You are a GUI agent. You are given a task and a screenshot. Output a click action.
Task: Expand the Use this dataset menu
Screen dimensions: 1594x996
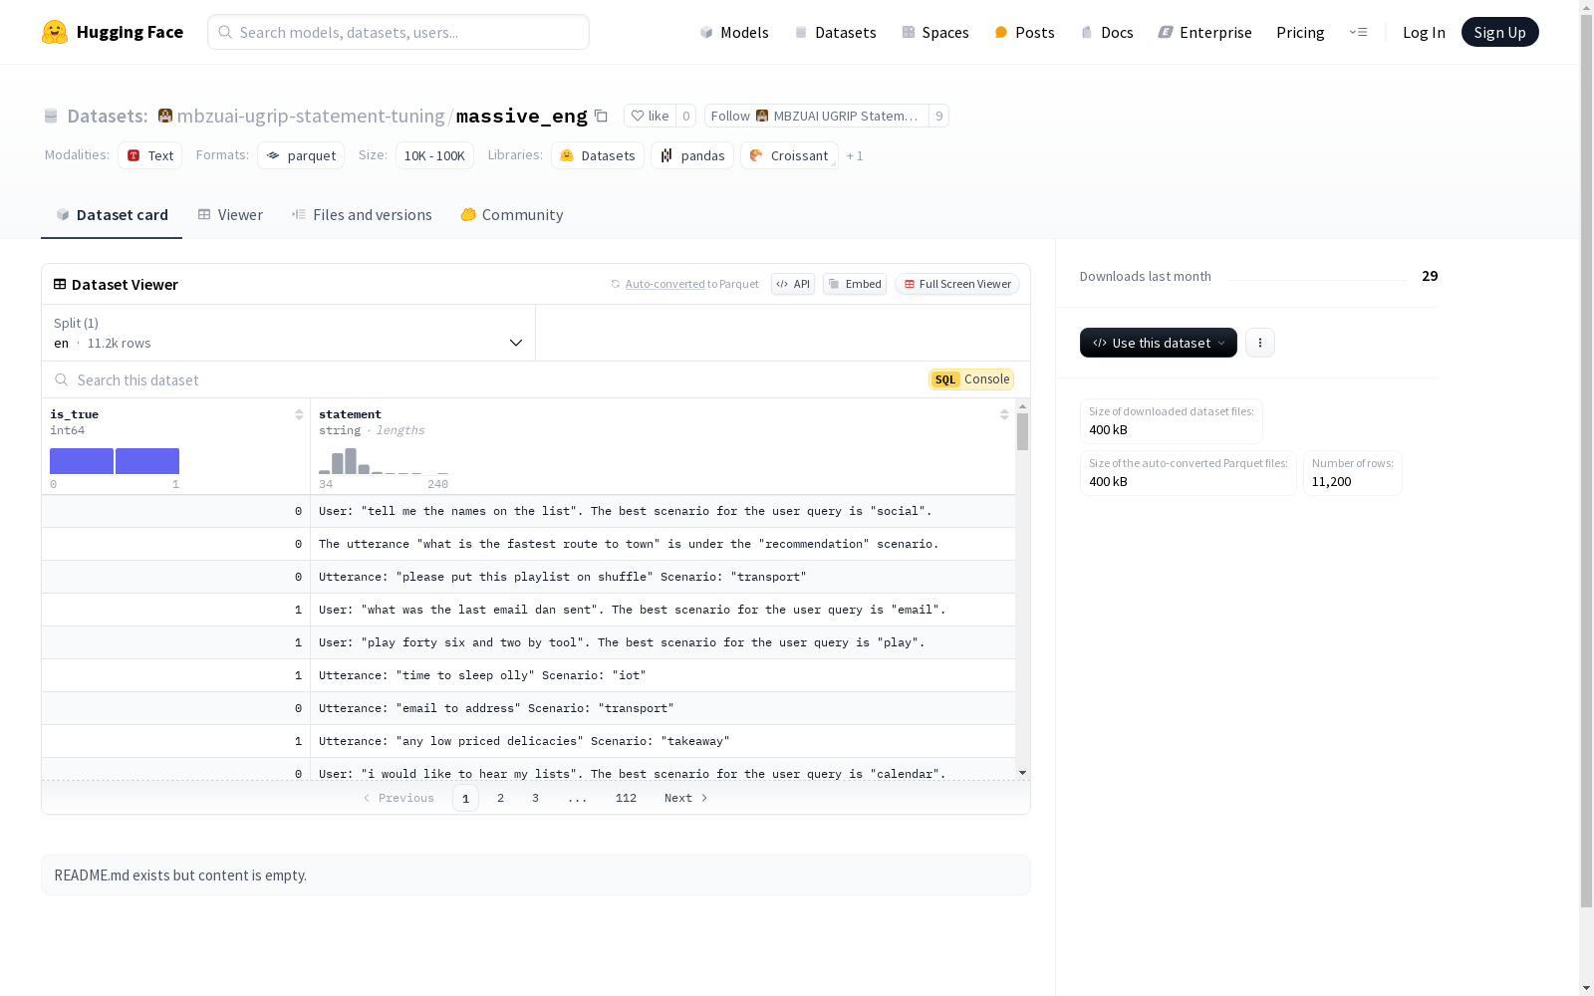[1159, 343]
